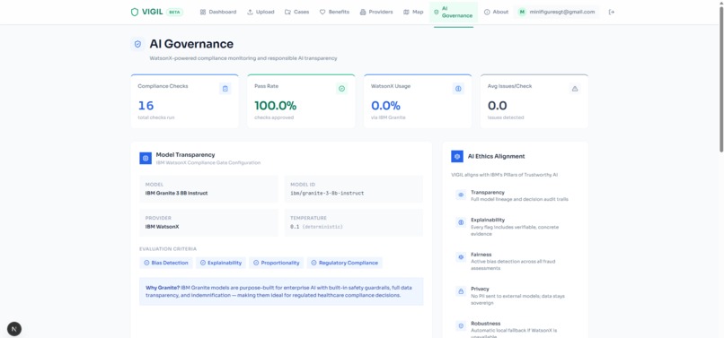The width and height of the screenshot is (724, 338).
Task: Click the AI Ethics Alignment heading
Action: coord(497,156)
